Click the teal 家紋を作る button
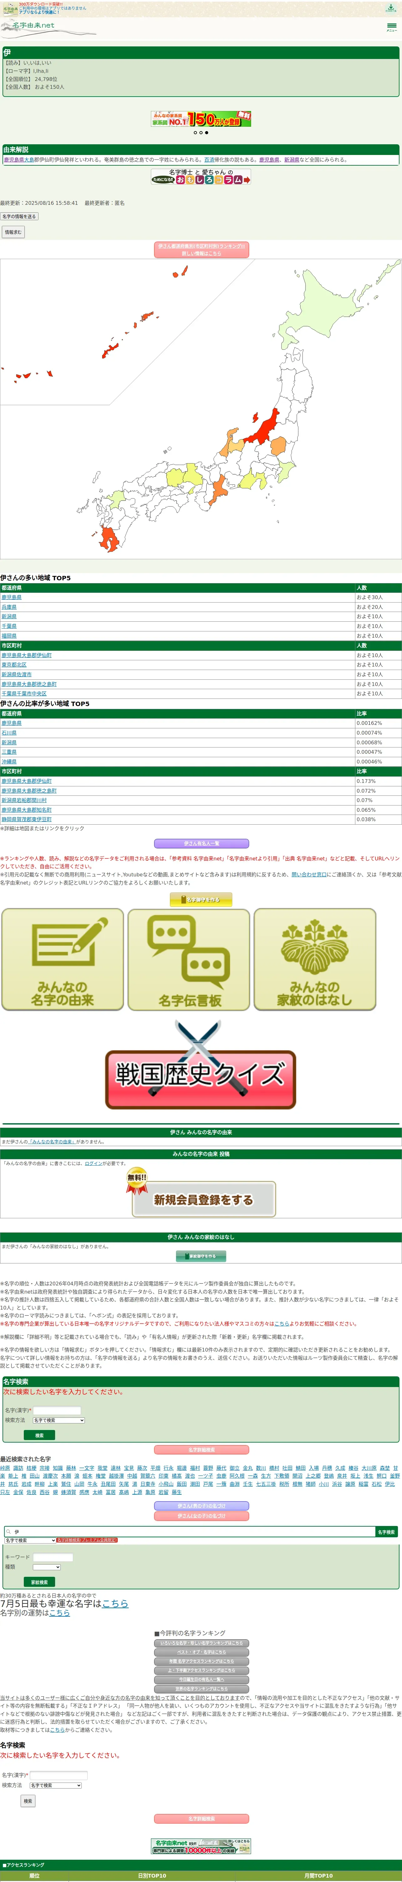402x1882 pixels. tap(201, 1256)
